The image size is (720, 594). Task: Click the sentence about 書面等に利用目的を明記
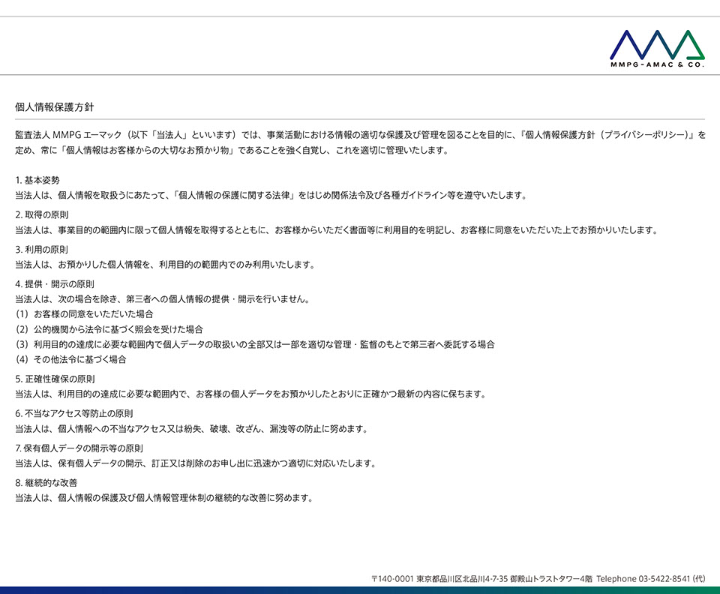pos(337,230)
